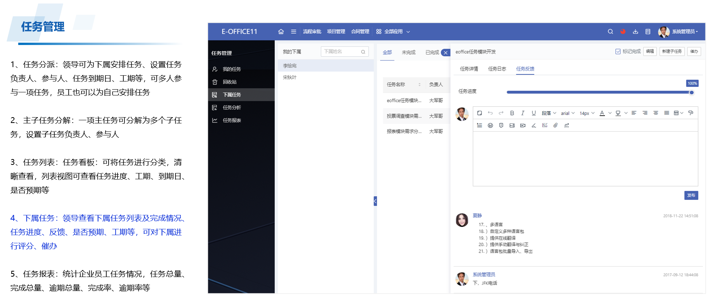717x303 pixels.
Task: Select subordinate 宋秋叶 in the list
Action: coord(326,77)
